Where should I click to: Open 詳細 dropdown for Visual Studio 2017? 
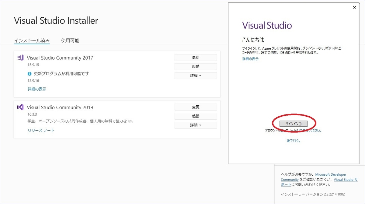click(x=196, y=76)
